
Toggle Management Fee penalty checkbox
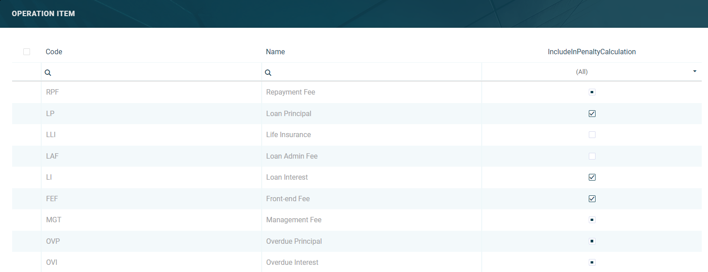point(592,220)
